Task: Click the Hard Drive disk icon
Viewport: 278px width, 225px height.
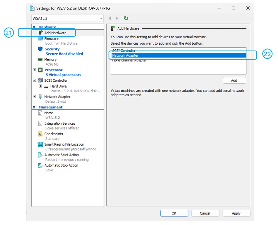Action: pyautogui.click(x=46, y=87)
